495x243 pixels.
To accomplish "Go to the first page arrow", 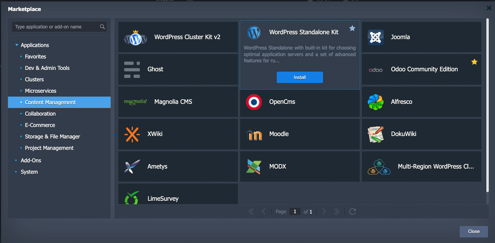I will coord(251,211).
